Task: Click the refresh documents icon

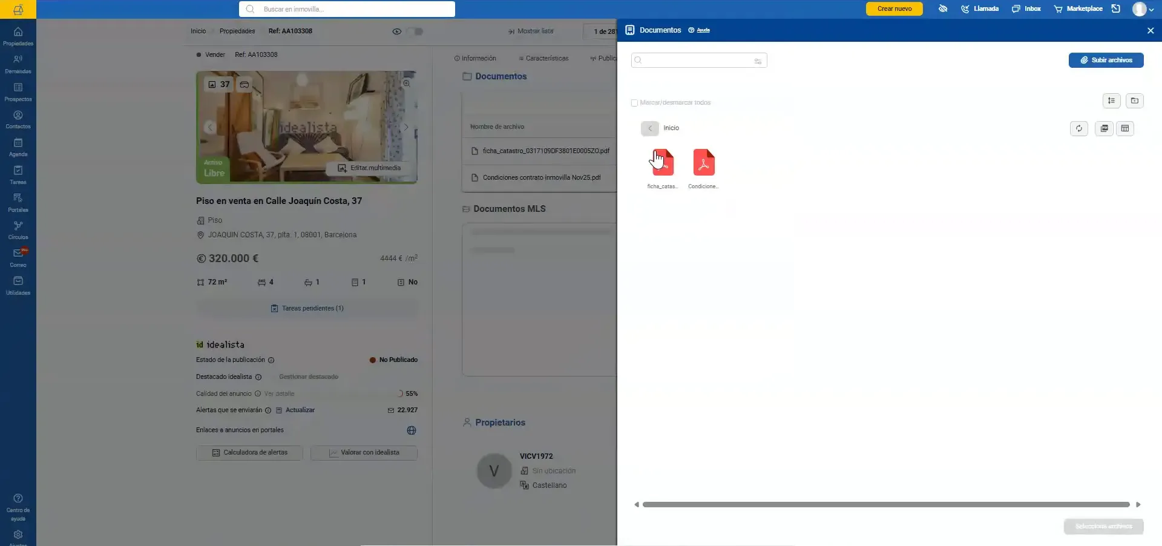Action: (x=1079, y=128)
